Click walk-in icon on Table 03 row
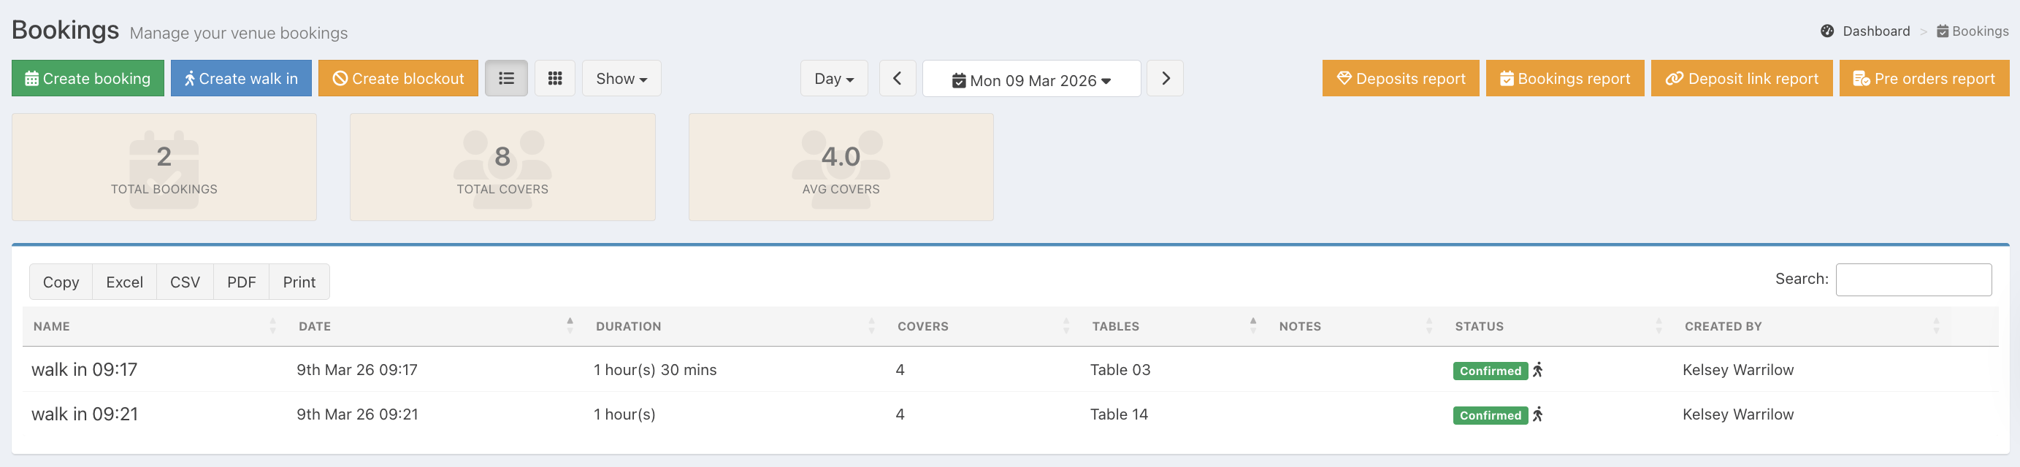Viewport: 2020px width, 467px height. (x=1537, y=370)
